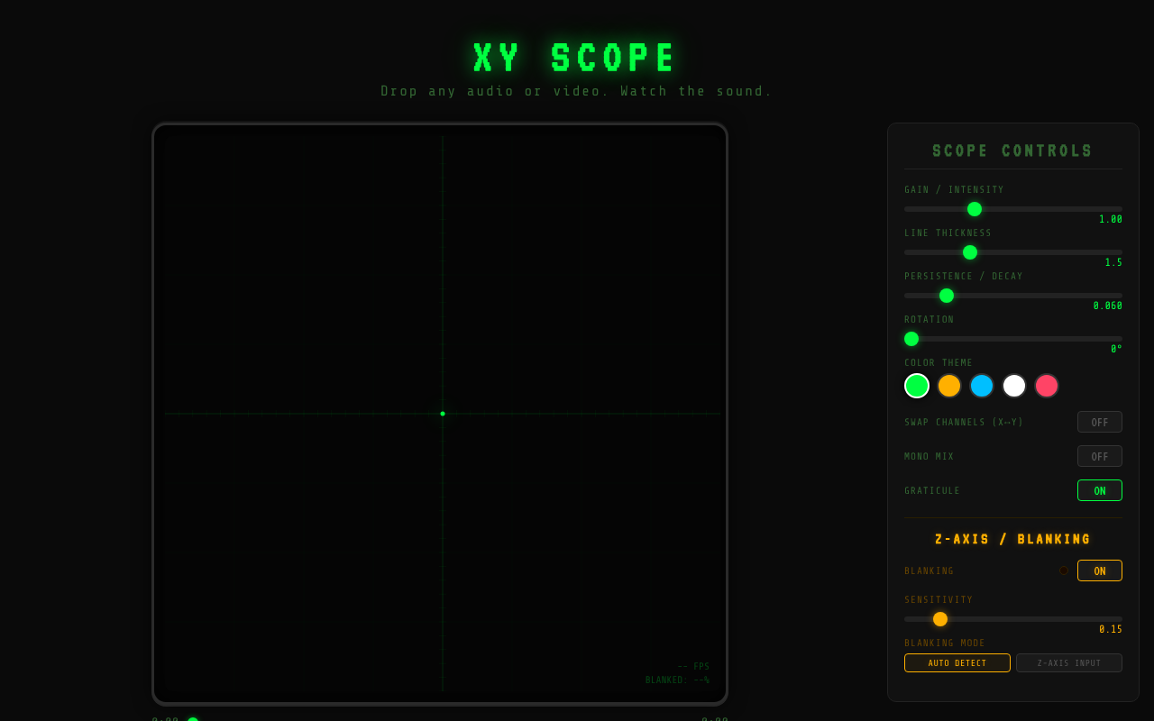Image resolution: width=1154 pixels, height=721 pixels.
Task: Choose the green color theme
Action: click(x=917, y=386)
